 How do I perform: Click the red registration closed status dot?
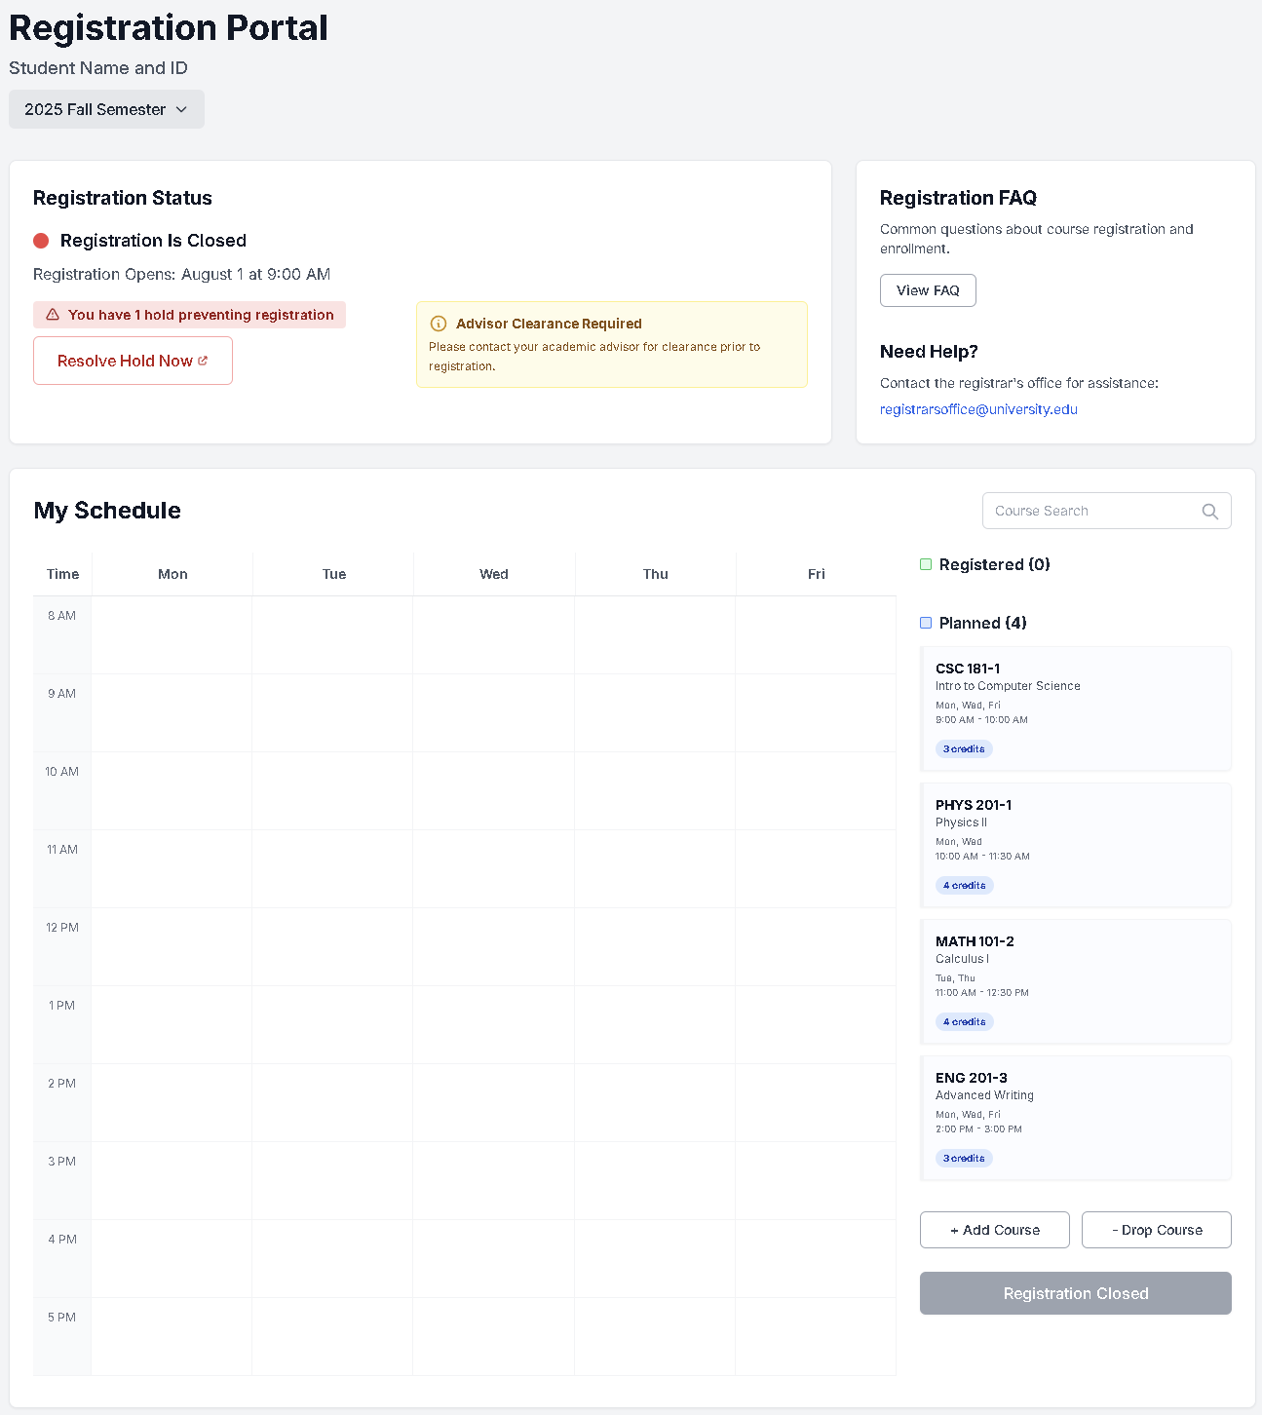tap(41, 241)
